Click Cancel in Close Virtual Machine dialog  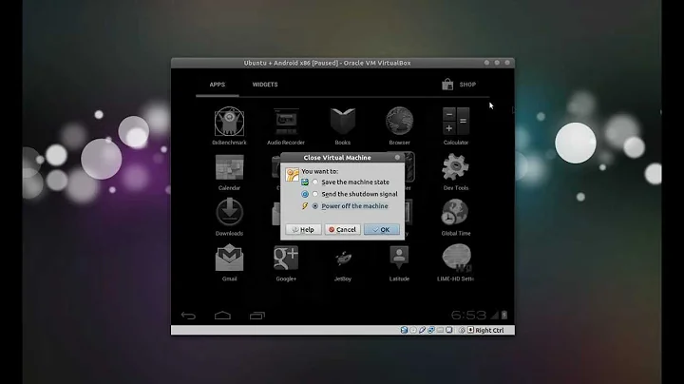click(x=342, y=229)
